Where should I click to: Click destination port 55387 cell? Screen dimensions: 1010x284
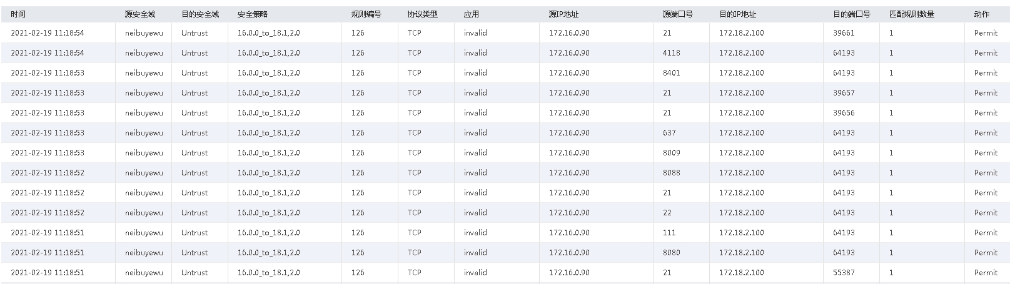point(843,273)
